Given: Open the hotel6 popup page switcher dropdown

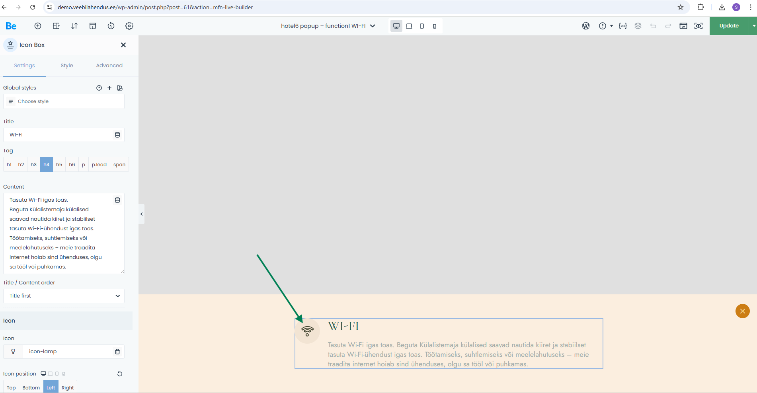Looking at the screenshot, I should tap(328, 26).
